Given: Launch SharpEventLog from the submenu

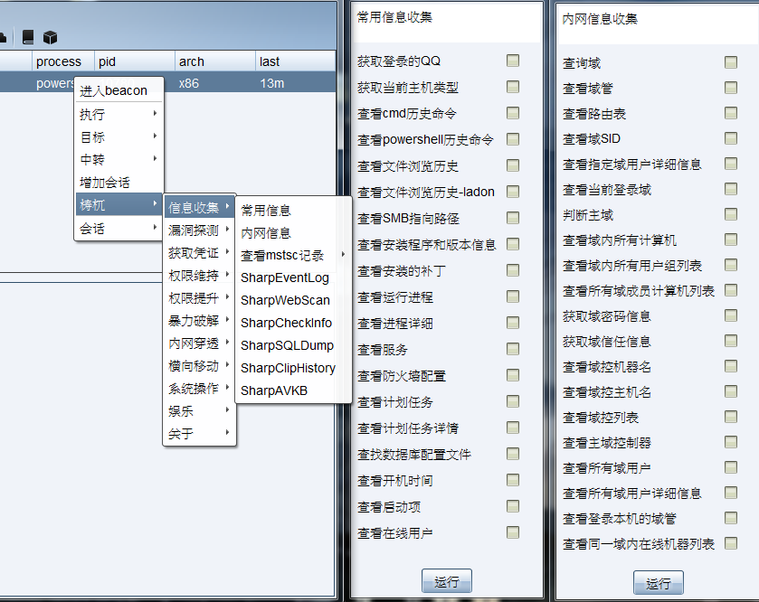Looking at the screenshot, I should click(293, 277).
